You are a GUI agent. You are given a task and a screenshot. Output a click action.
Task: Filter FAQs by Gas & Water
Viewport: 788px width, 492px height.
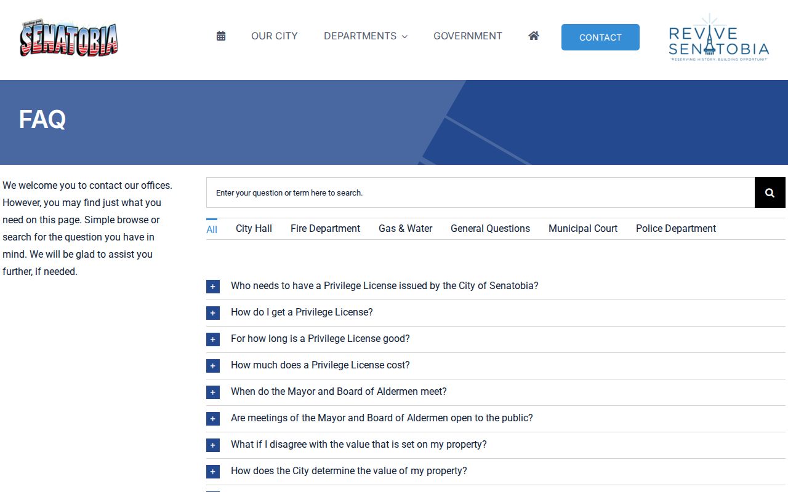(x=405, y=228)
